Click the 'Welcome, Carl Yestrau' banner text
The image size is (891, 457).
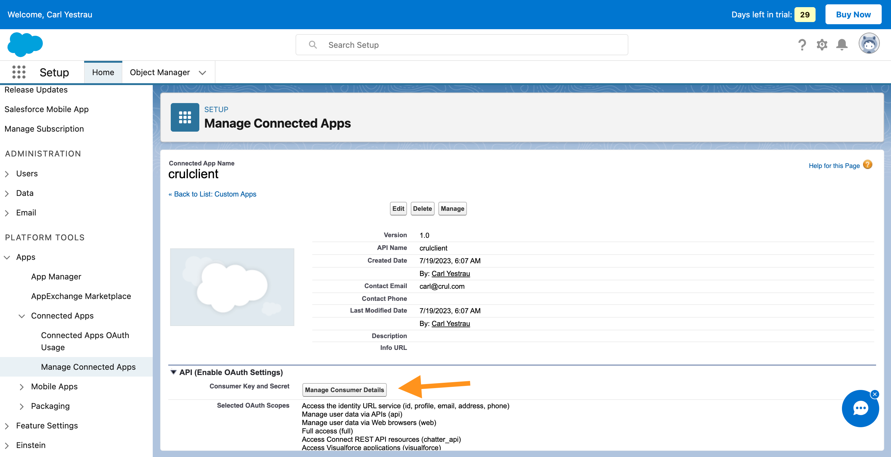[50, 14]
